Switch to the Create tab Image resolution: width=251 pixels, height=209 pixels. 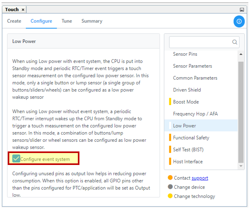pos(14,21)
